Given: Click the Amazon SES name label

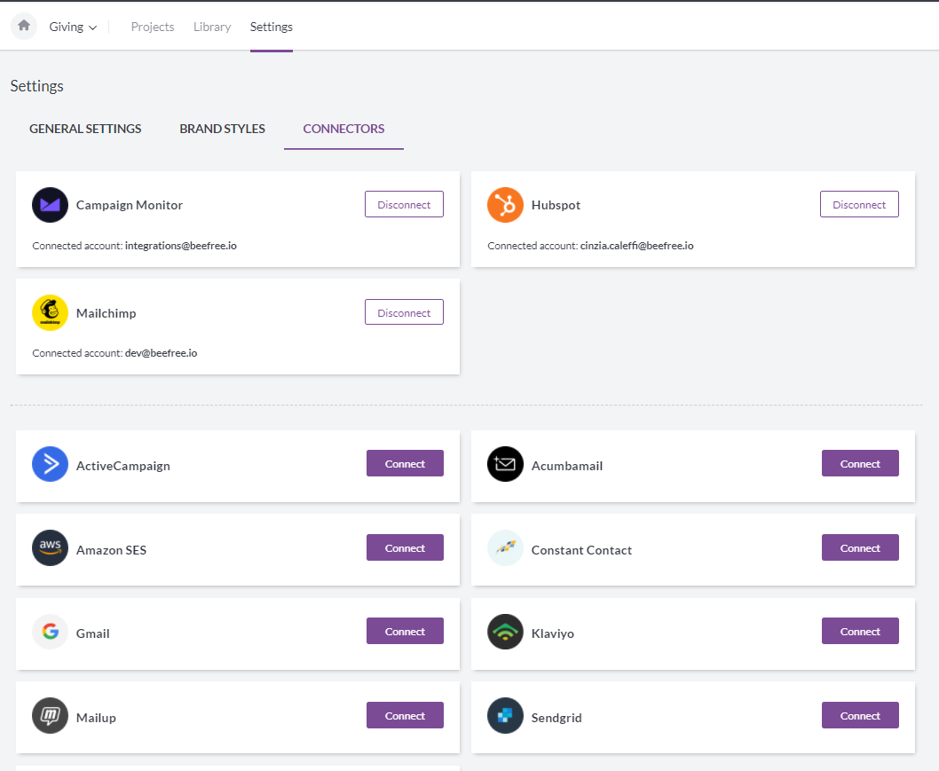Looking at the screenshot, I should coord(111,550).
